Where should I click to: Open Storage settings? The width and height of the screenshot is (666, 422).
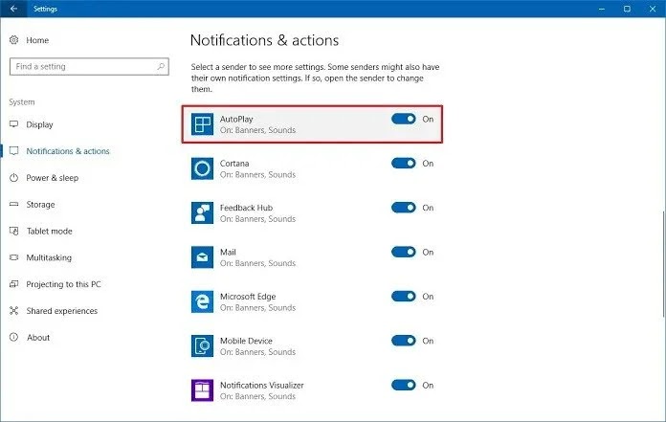(40, 205)
